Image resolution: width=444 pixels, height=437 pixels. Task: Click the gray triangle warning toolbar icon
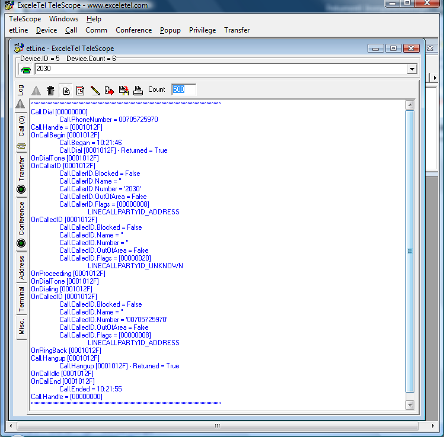[36, 91]
